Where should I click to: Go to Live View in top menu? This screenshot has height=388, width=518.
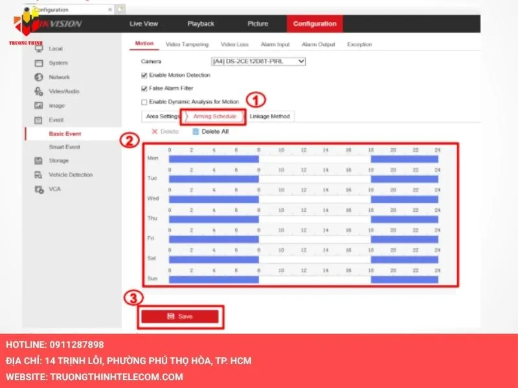tap(144, 24)
